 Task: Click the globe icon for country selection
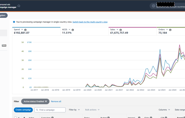[153, 6]
